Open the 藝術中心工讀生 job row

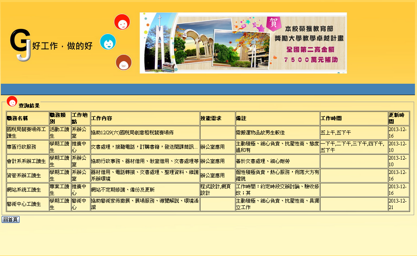(x=24, y=204)
